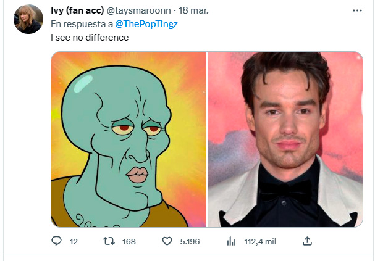This screenshot has height=261, width=375.
Task: Click the like count 5.196
Action: (x=190, y=242)
